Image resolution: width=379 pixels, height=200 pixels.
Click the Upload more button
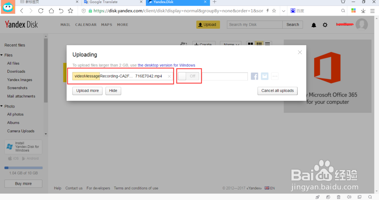tap(88, 91)
